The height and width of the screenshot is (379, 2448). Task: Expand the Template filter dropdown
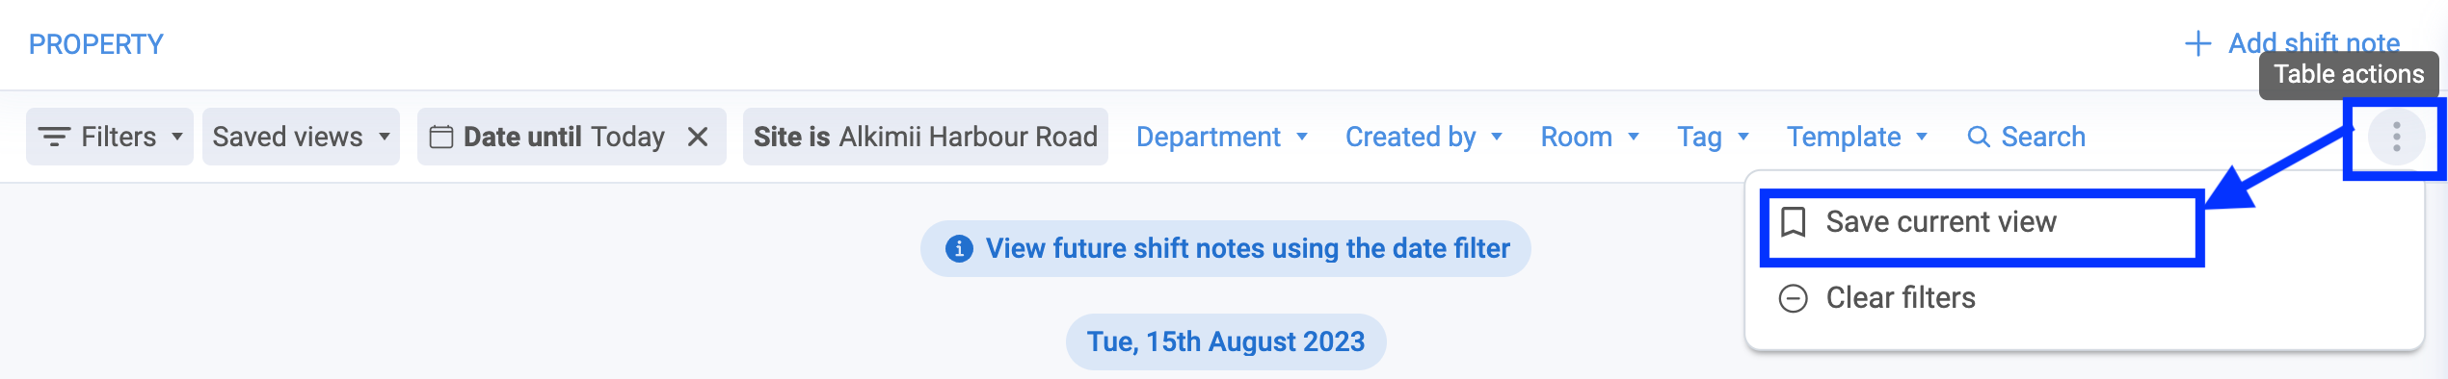click(x=1857, y=137)
